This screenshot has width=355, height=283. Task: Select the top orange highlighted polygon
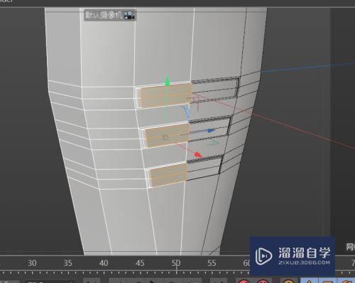coord(167,95)
